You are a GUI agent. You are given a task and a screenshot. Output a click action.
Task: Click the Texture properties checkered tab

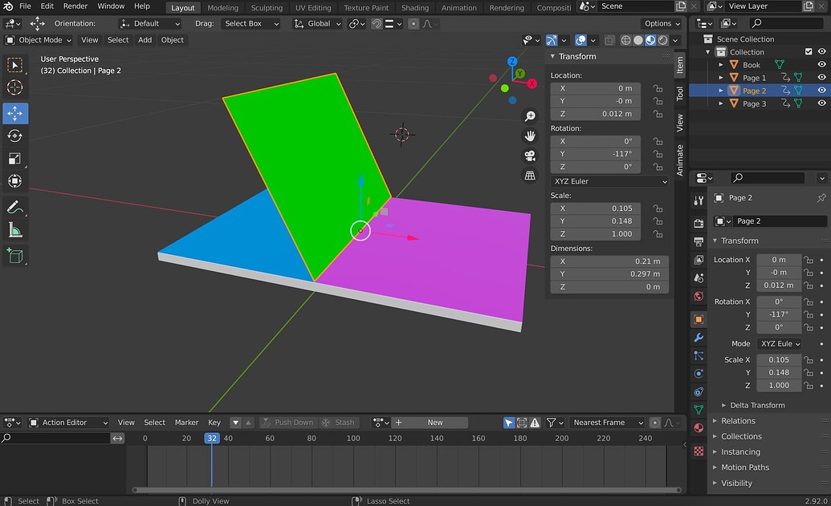pyautogui.click(x=698, y=451)
